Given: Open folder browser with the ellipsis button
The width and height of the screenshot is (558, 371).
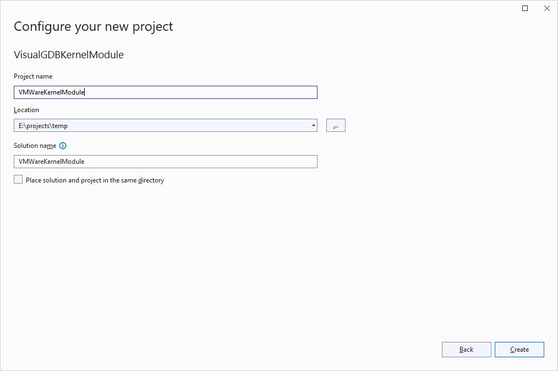Looking at the screenshot, I should (336, 125).
